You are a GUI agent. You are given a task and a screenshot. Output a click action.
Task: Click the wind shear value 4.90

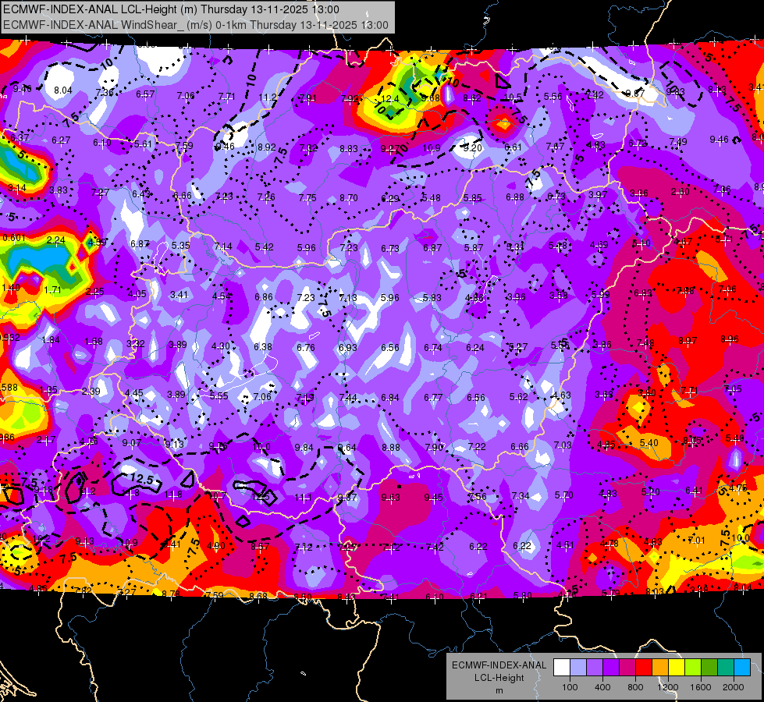coord(216,546)
